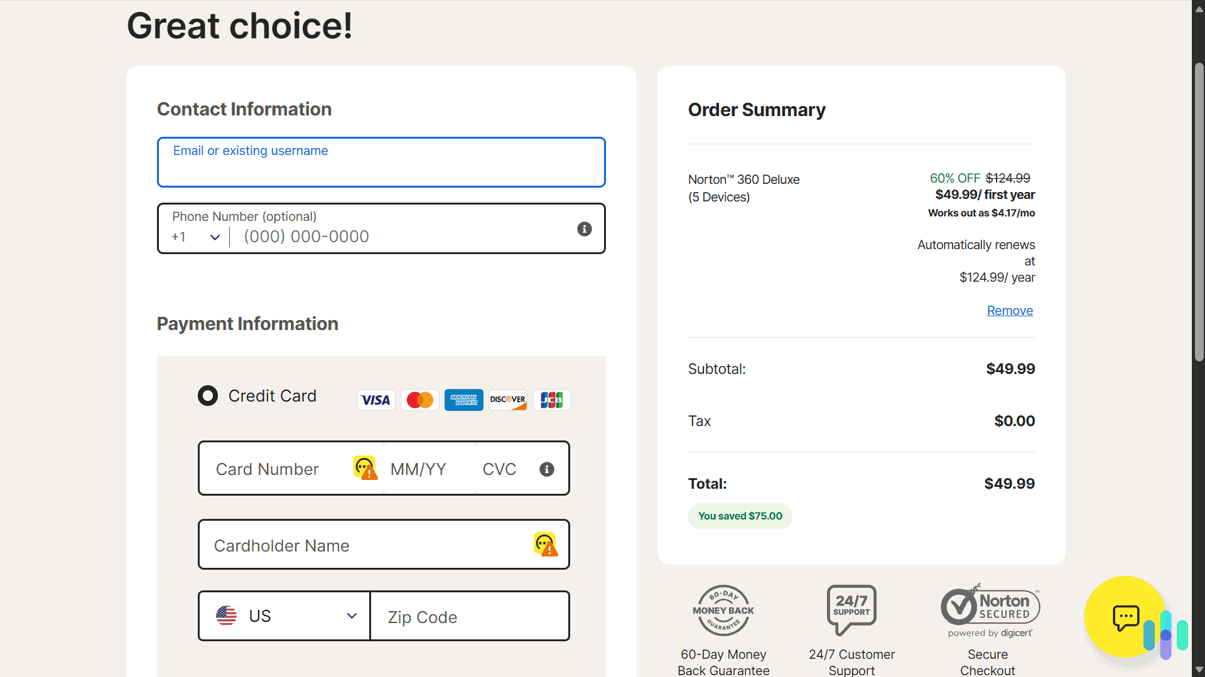This screenshot has height=677, width=1205.
Task: Open the US country dropdown
Action: point(284,616)
